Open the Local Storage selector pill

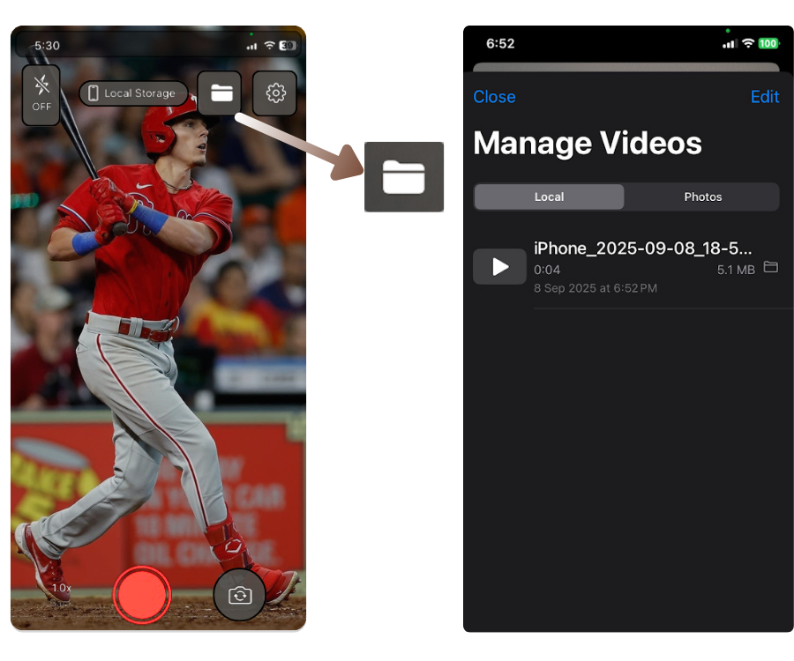133,93
